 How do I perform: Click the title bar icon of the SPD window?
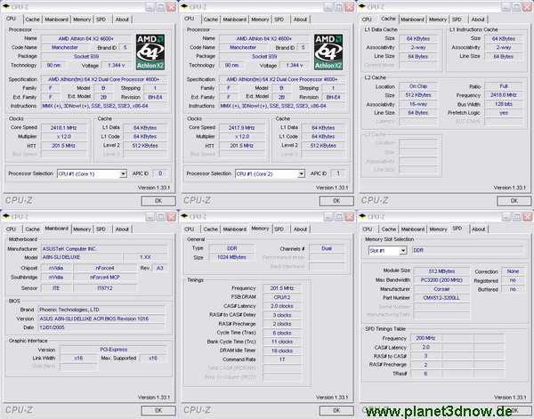pyautogui.click(x=362, y=216)
